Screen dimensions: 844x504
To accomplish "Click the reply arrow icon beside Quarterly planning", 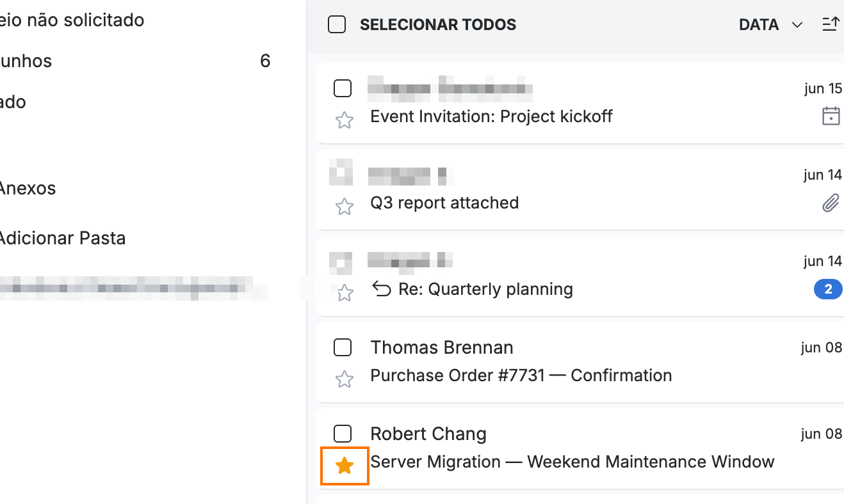I will click(382, 290).
